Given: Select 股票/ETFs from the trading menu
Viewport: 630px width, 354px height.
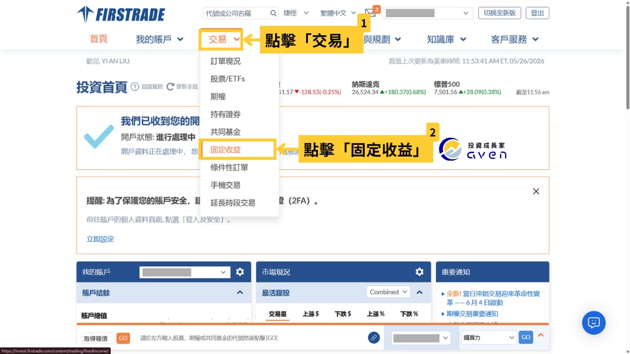Looking at the screenshot, I should point(227,79).
